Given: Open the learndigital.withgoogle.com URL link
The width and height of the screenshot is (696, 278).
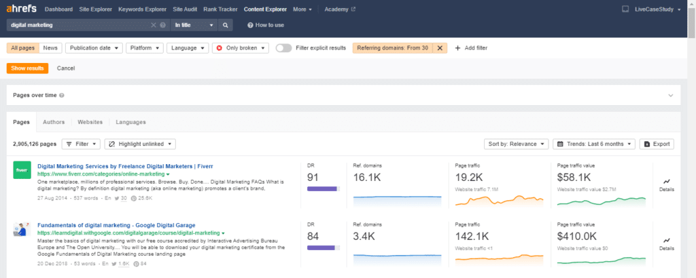Looking at the screenshot, I should [128, 233].
